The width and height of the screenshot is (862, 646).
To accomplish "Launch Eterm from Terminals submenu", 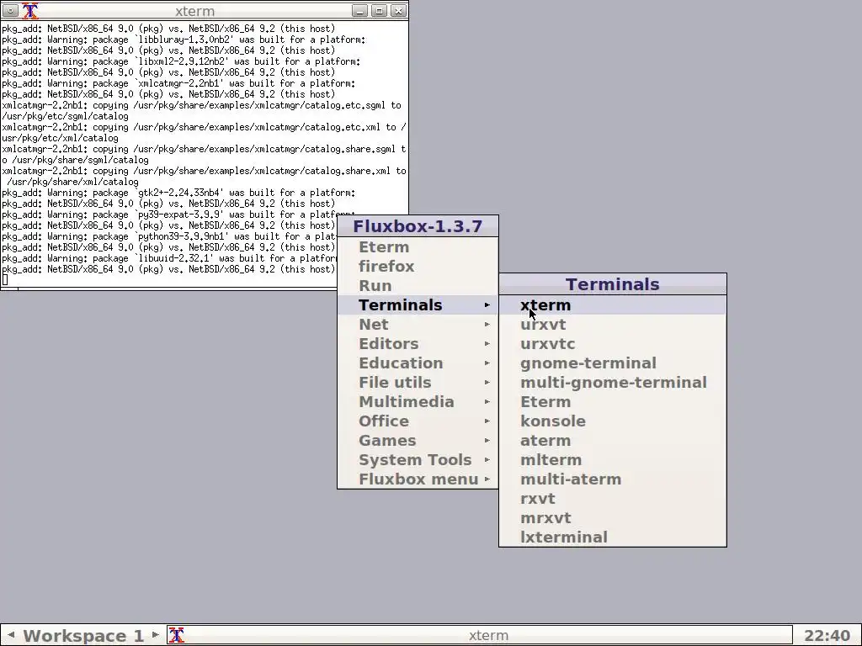I will [x=613, y=401].
